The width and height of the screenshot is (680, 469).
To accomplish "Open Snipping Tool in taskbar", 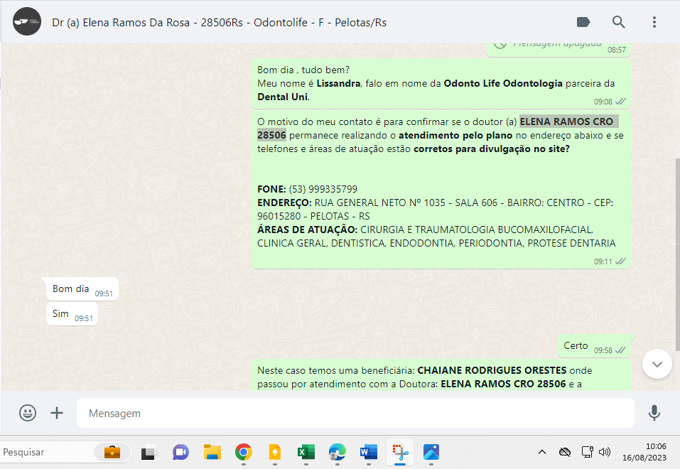I will point(400,452).
